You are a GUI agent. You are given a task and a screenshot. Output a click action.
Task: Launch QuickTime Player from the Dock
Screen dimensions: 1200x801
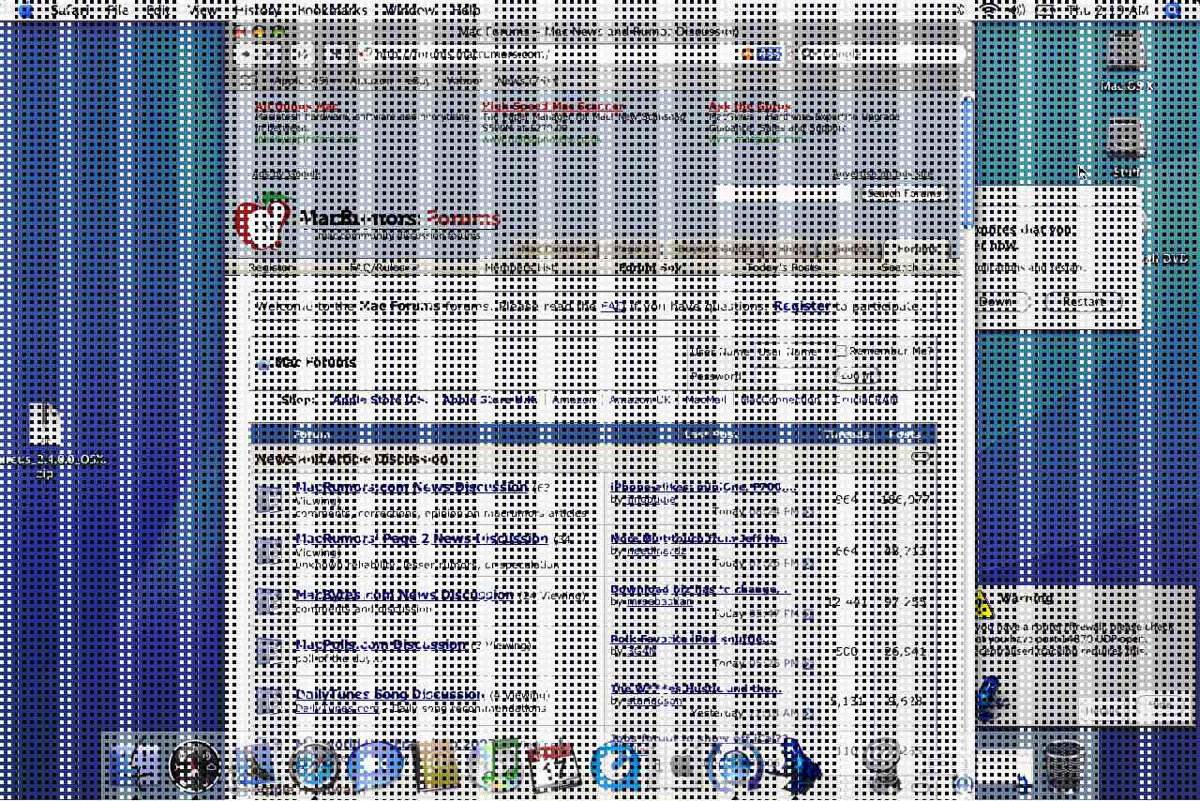pos(615,766)
